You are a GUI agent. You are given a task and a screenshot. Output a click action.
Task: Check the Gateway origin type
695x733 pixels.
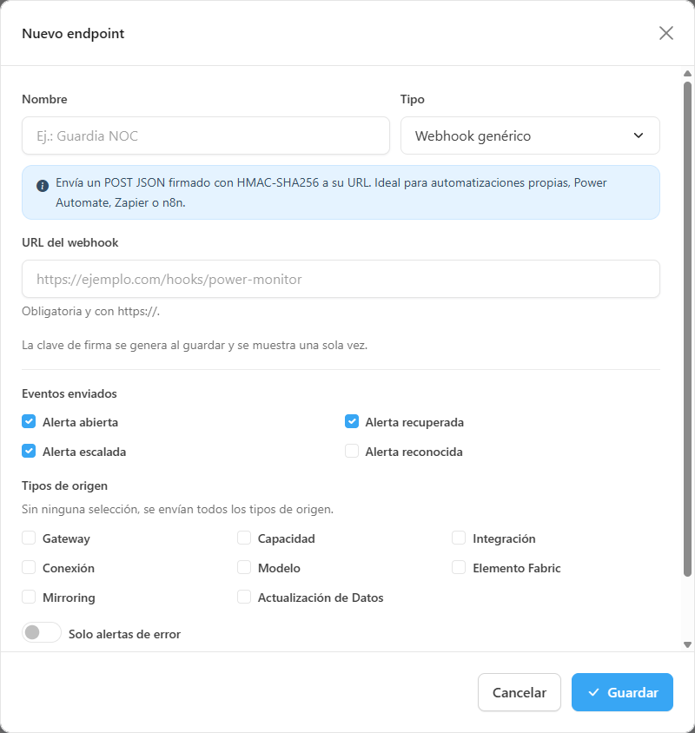tap(29, 538)
